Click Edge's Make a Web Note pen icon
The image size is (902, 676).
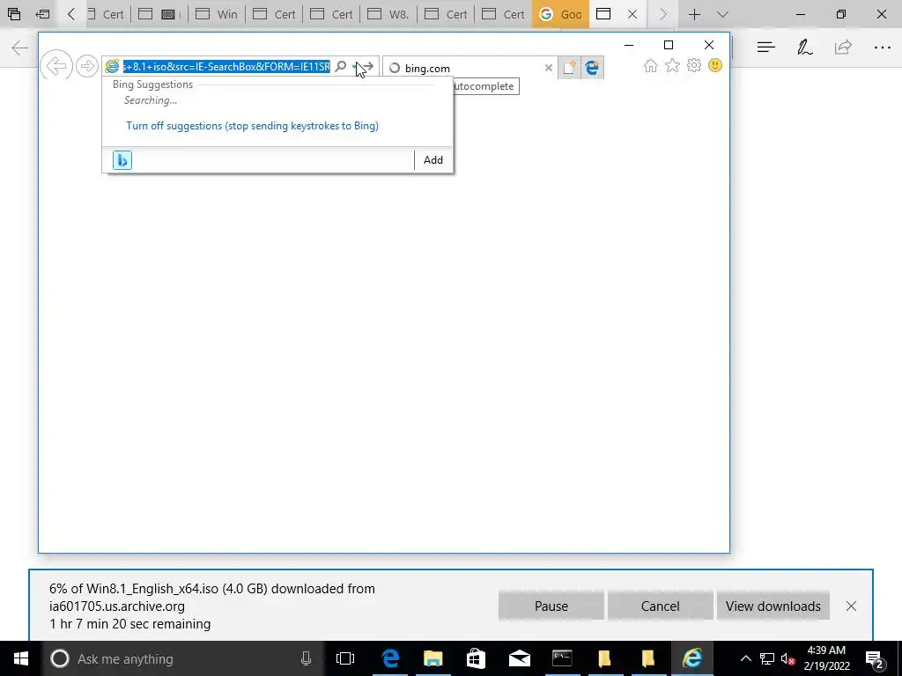pyautogui.click(x=804, y=48)
